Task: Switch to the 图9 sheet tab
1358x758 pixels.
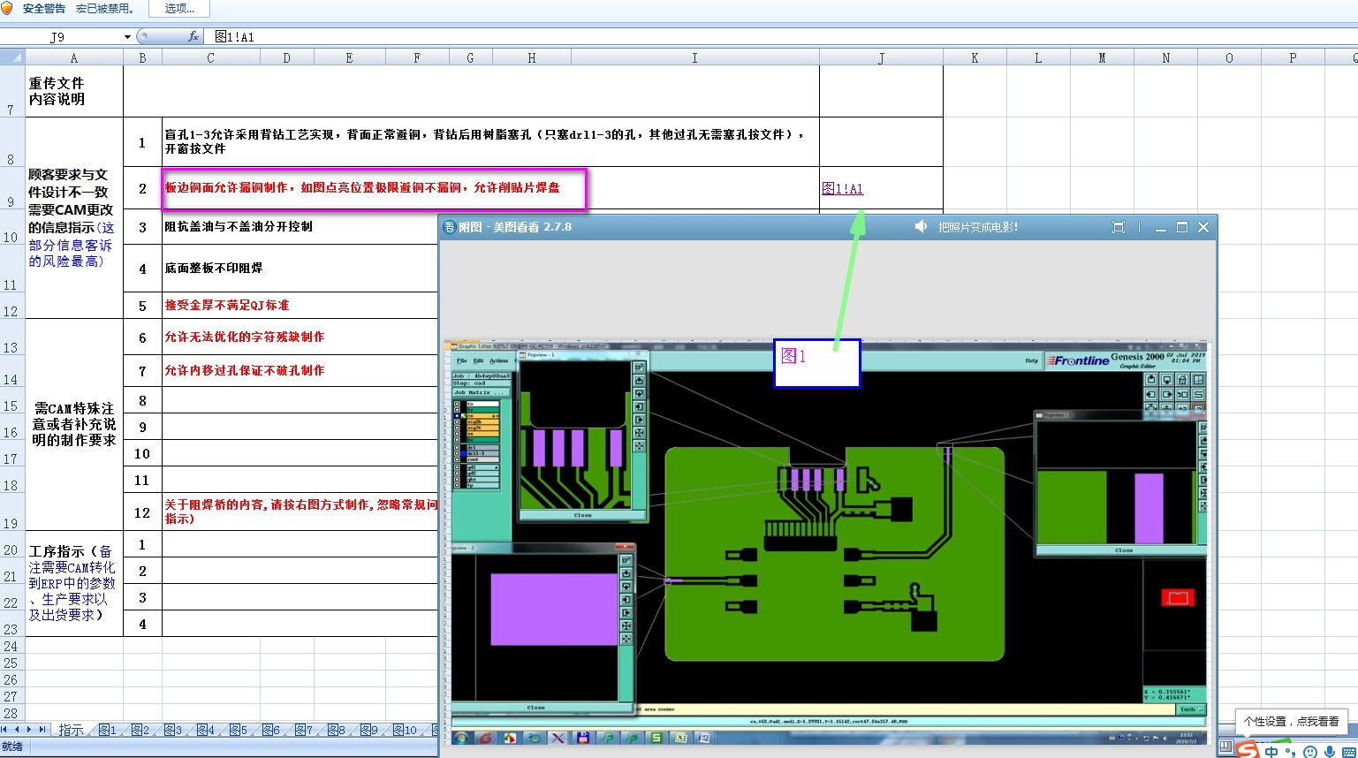Action: point(369,730)
